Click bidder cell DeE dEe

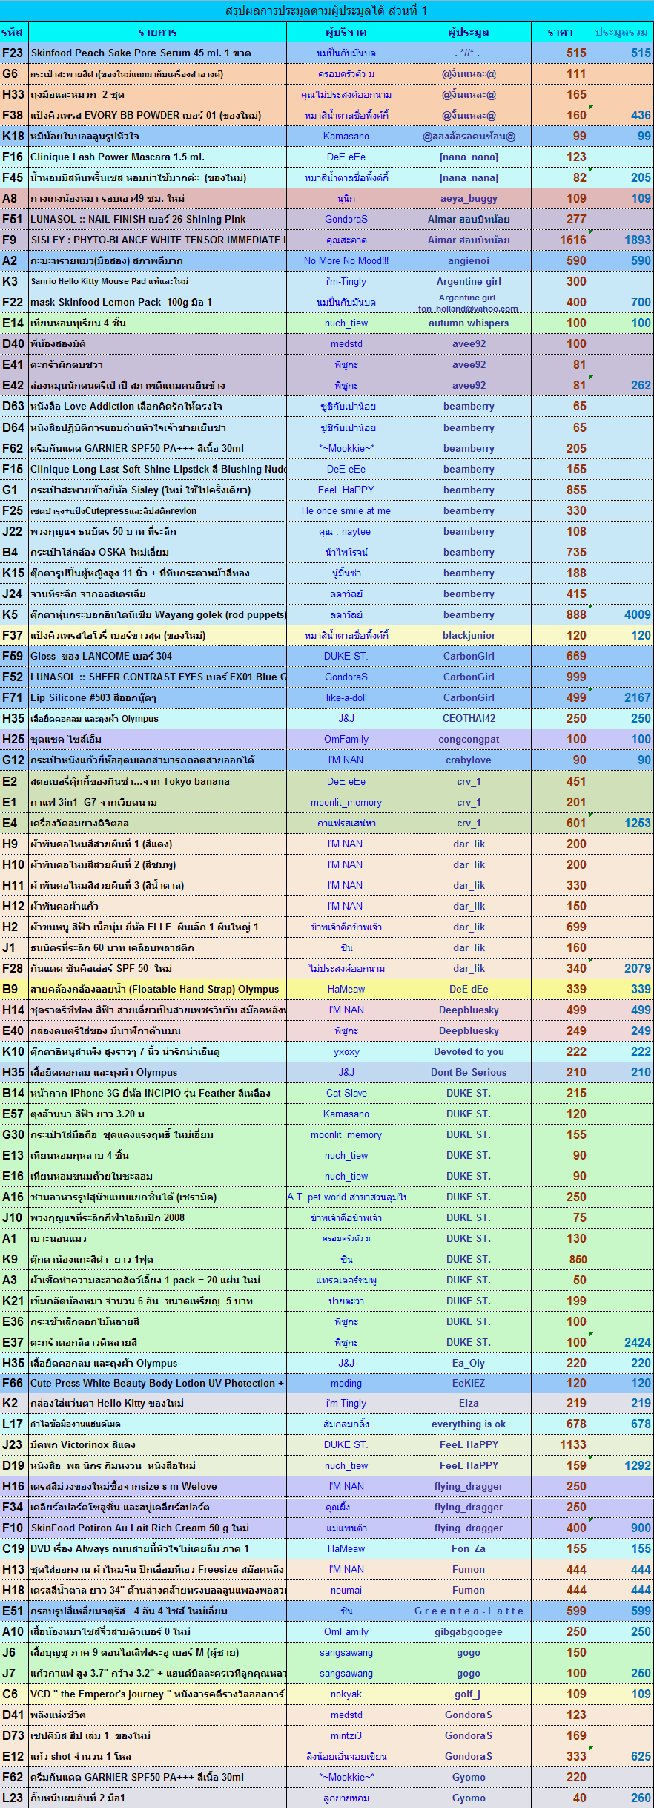coord(469,989)
